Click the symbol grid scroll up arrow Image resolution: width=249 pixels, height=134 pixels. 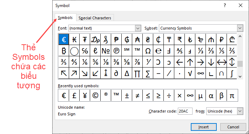(240, 37)
